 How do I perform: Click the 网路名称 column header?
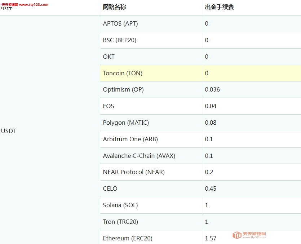coord(114,7)
